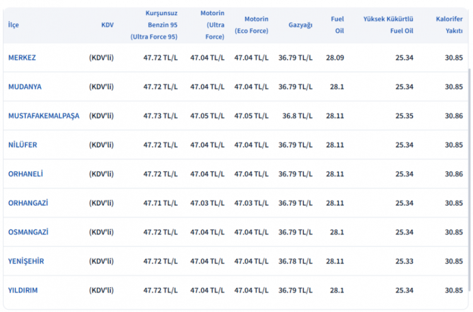Open the OSMANGAZİ district link
This screenshot has height=312, width=473.
28,232
